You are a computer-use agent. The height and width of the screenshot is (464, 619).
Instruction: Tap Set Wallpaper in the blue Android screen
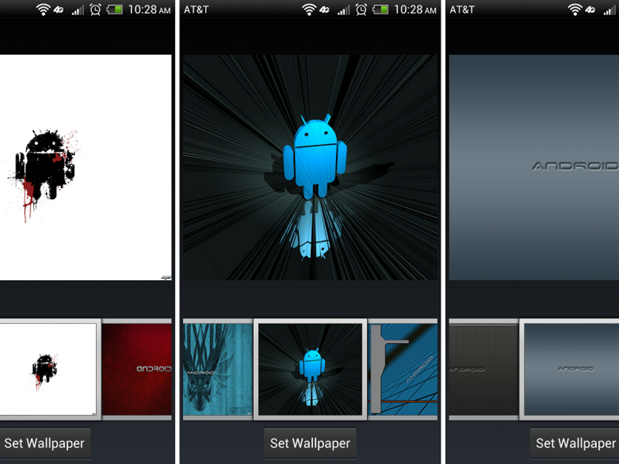(x=310, y=443)
